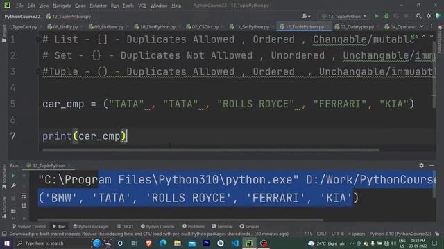This screenshot has height=249, width=444.
Task: Open Python Console tool window
Action: pos(157,226)
